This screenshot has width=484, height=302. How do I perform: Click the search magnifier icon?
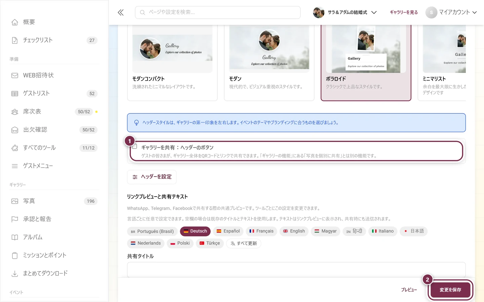pyautogui.click(x=143, y=12)
